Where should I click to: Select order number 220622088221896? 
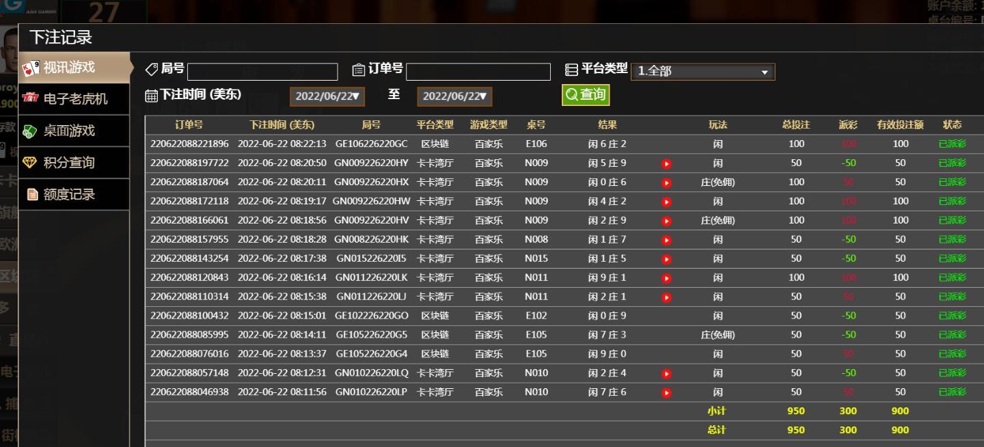[x=189, y=144]
